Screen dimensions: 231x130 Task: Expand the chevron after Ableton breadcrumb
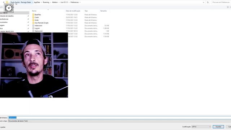click(x=59, y=3)
